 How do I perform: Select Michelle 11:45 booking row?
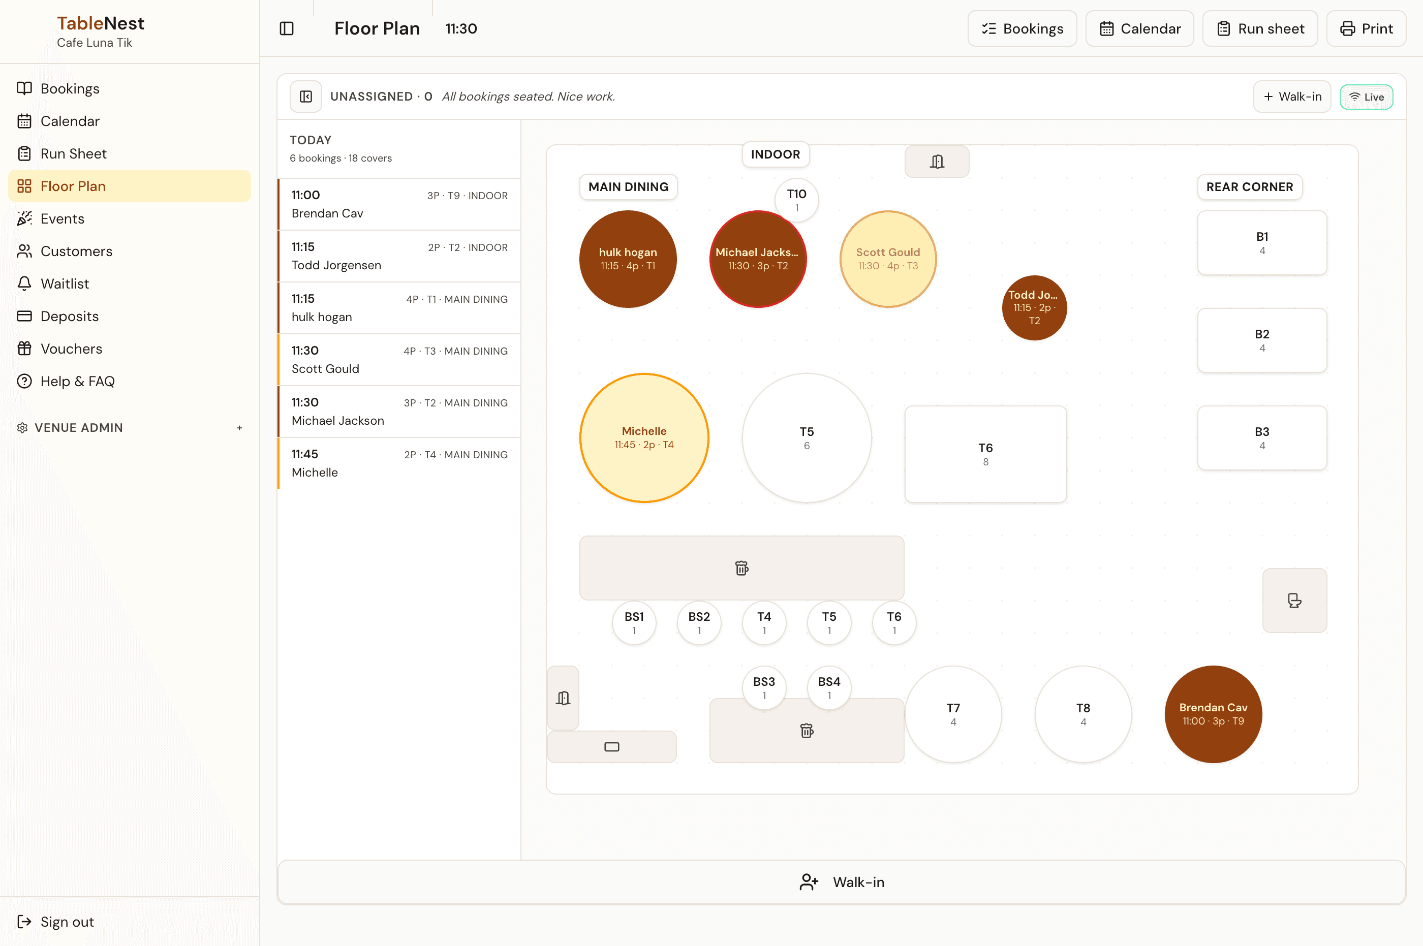click(399, 463)
